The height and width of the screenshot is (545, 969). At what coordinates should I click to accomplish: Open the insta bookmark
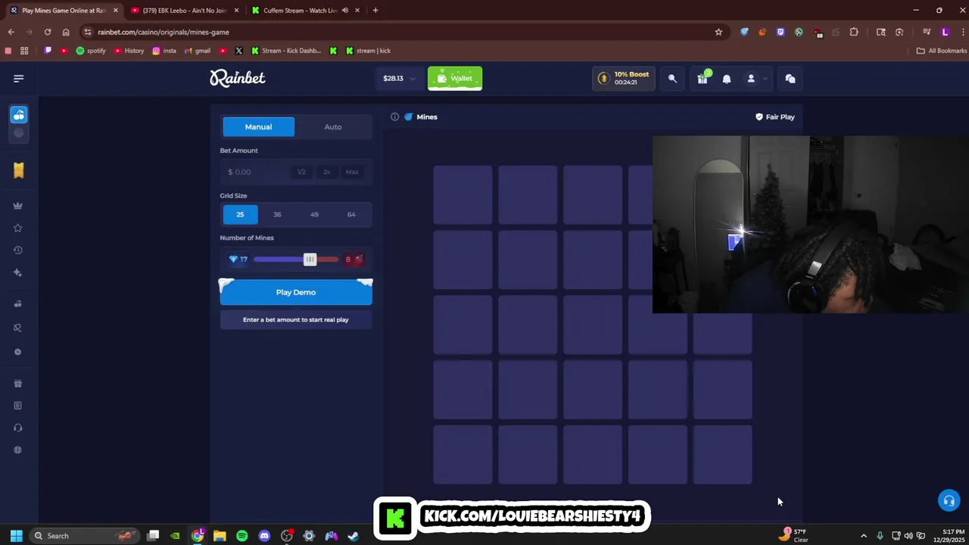(x=164, y=51)
